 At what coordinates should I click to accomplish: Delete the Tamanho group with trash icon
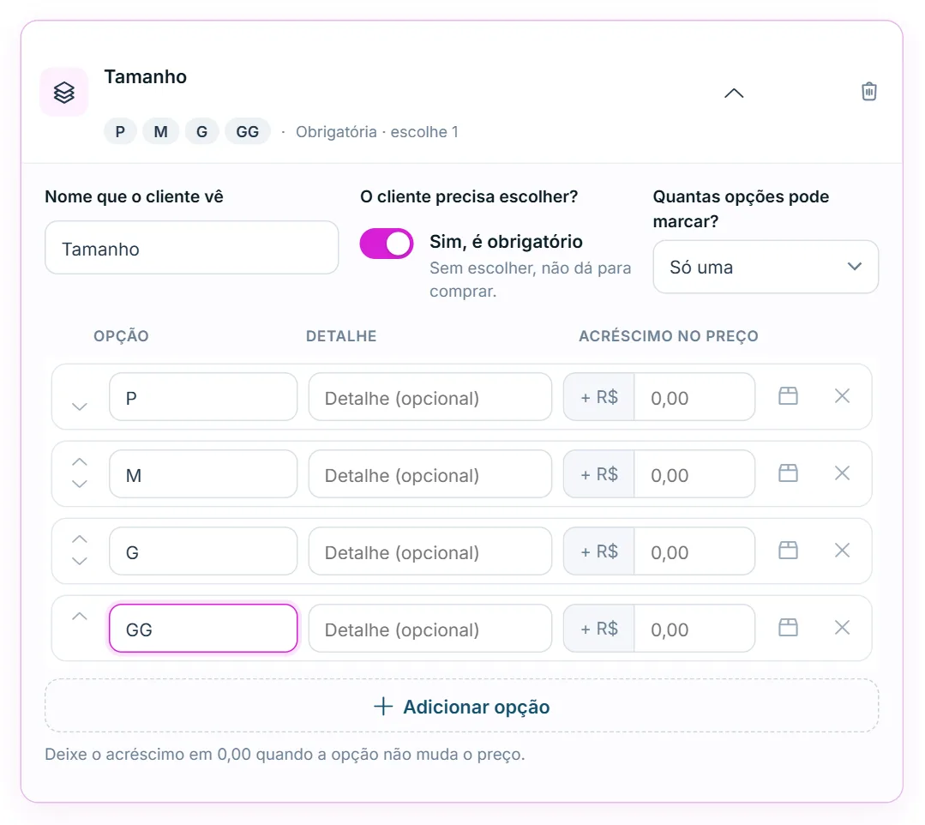tap(869, 92)
